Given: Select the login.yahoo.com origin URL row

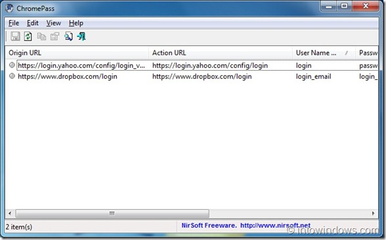Looking at the screenshot, I should 81,66.
